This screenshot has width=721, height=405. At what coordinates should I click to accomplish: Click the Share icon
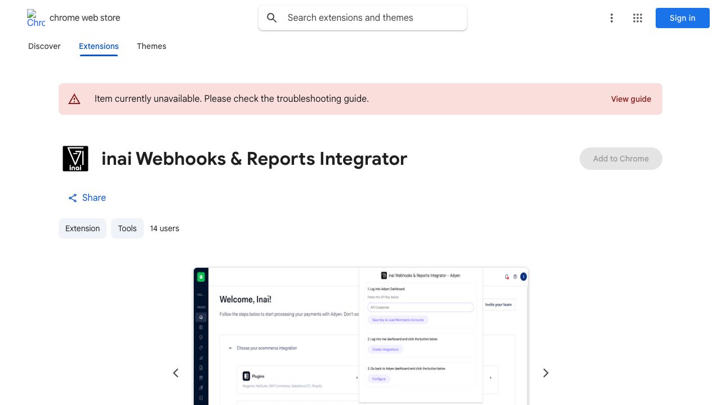pos(73,198)
